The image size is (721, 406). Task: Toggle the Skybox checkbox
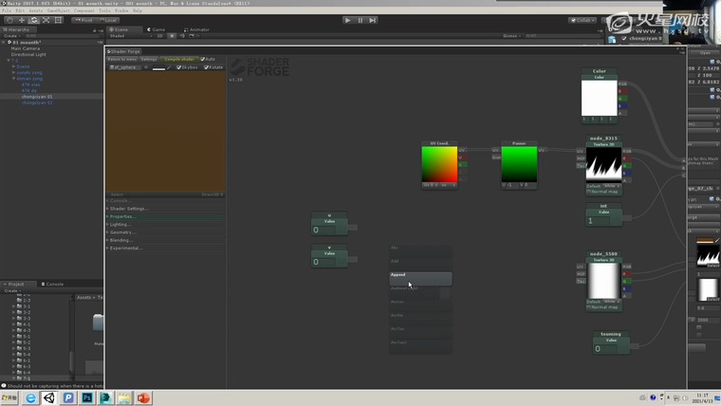(178, 67)
